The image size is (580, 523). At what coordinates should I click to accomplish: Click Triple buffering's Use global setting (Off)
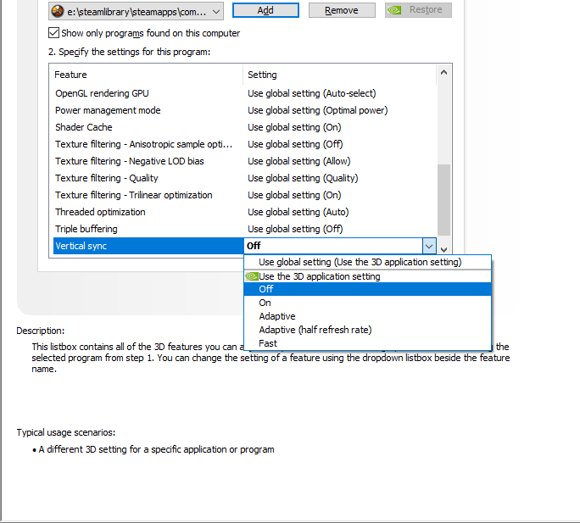(295, 230)
